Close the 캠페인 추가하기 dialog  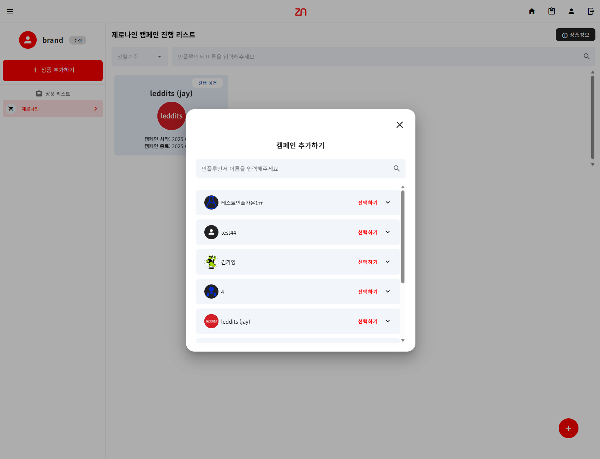pos(400,125)
